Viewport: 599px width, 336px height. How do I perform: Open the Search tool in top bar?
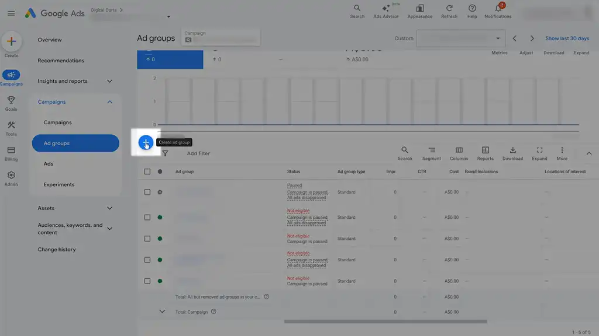point(357,12)
